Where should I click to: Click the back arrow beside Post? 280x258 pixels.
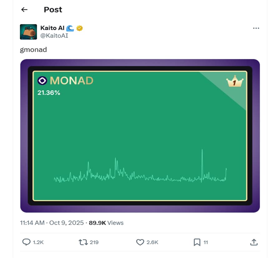[x=24, y=10]
